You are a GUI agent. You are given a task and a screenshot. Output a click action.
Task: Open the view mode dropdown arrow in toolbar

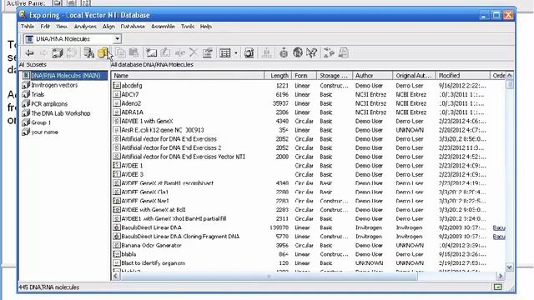[235, 53]
